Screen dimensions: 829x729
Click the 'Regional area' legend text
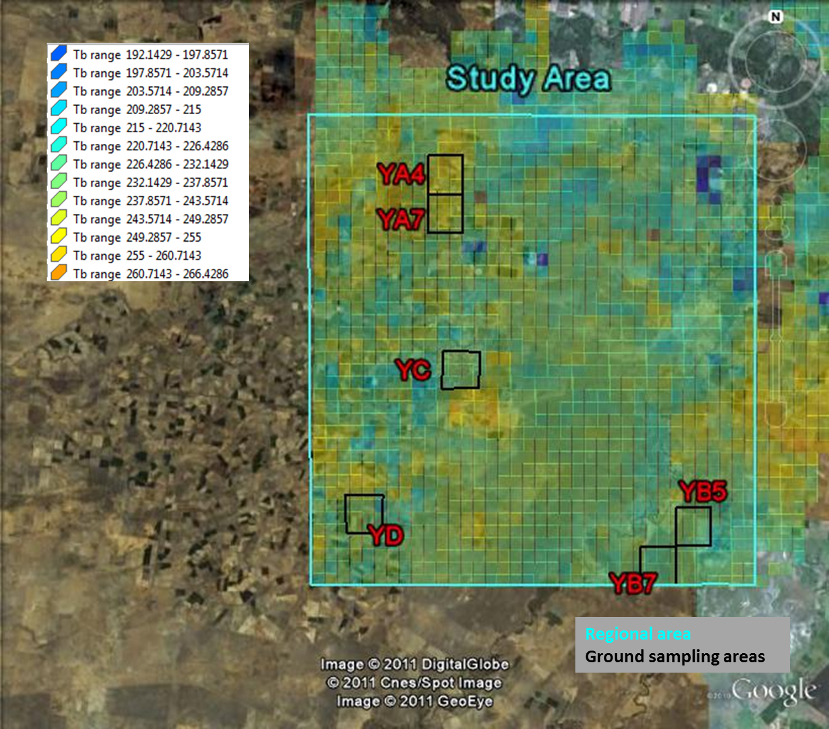[x=638, y=634]
